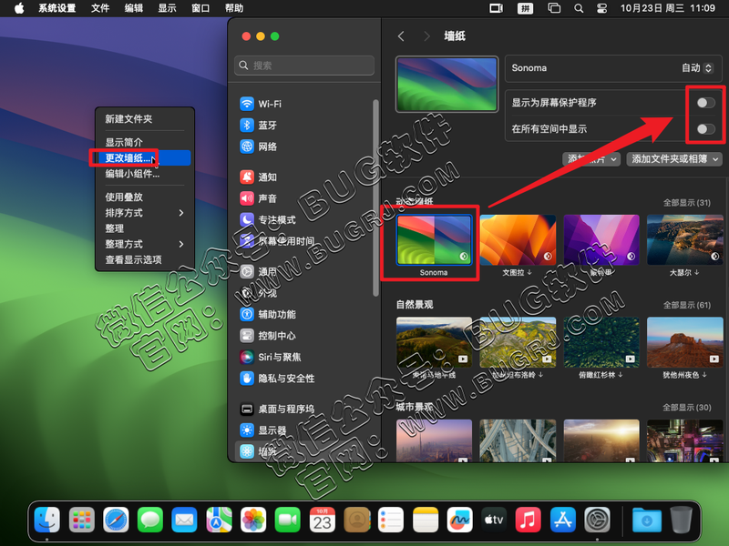
Task: Open App Store in the Dock
Action: [562, 520]
